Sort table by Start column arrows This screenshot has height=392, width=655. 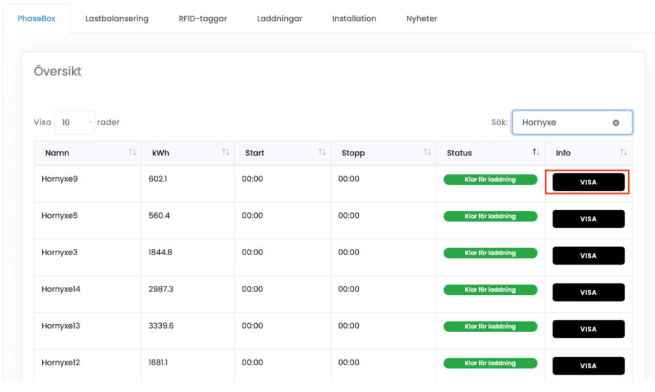[322, 152]
